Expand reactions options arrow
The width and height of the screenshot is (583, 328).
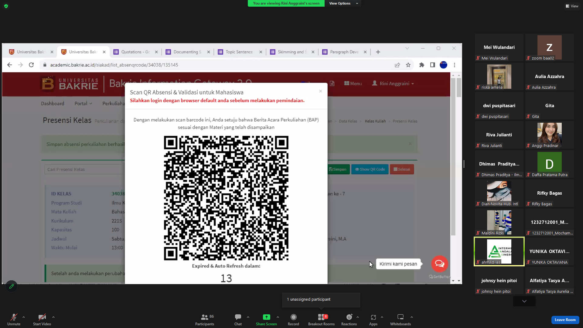pos(358,317)
